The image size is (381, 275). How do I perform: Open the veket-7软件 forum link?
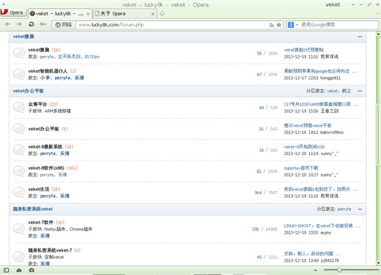(x=41, y=222)
